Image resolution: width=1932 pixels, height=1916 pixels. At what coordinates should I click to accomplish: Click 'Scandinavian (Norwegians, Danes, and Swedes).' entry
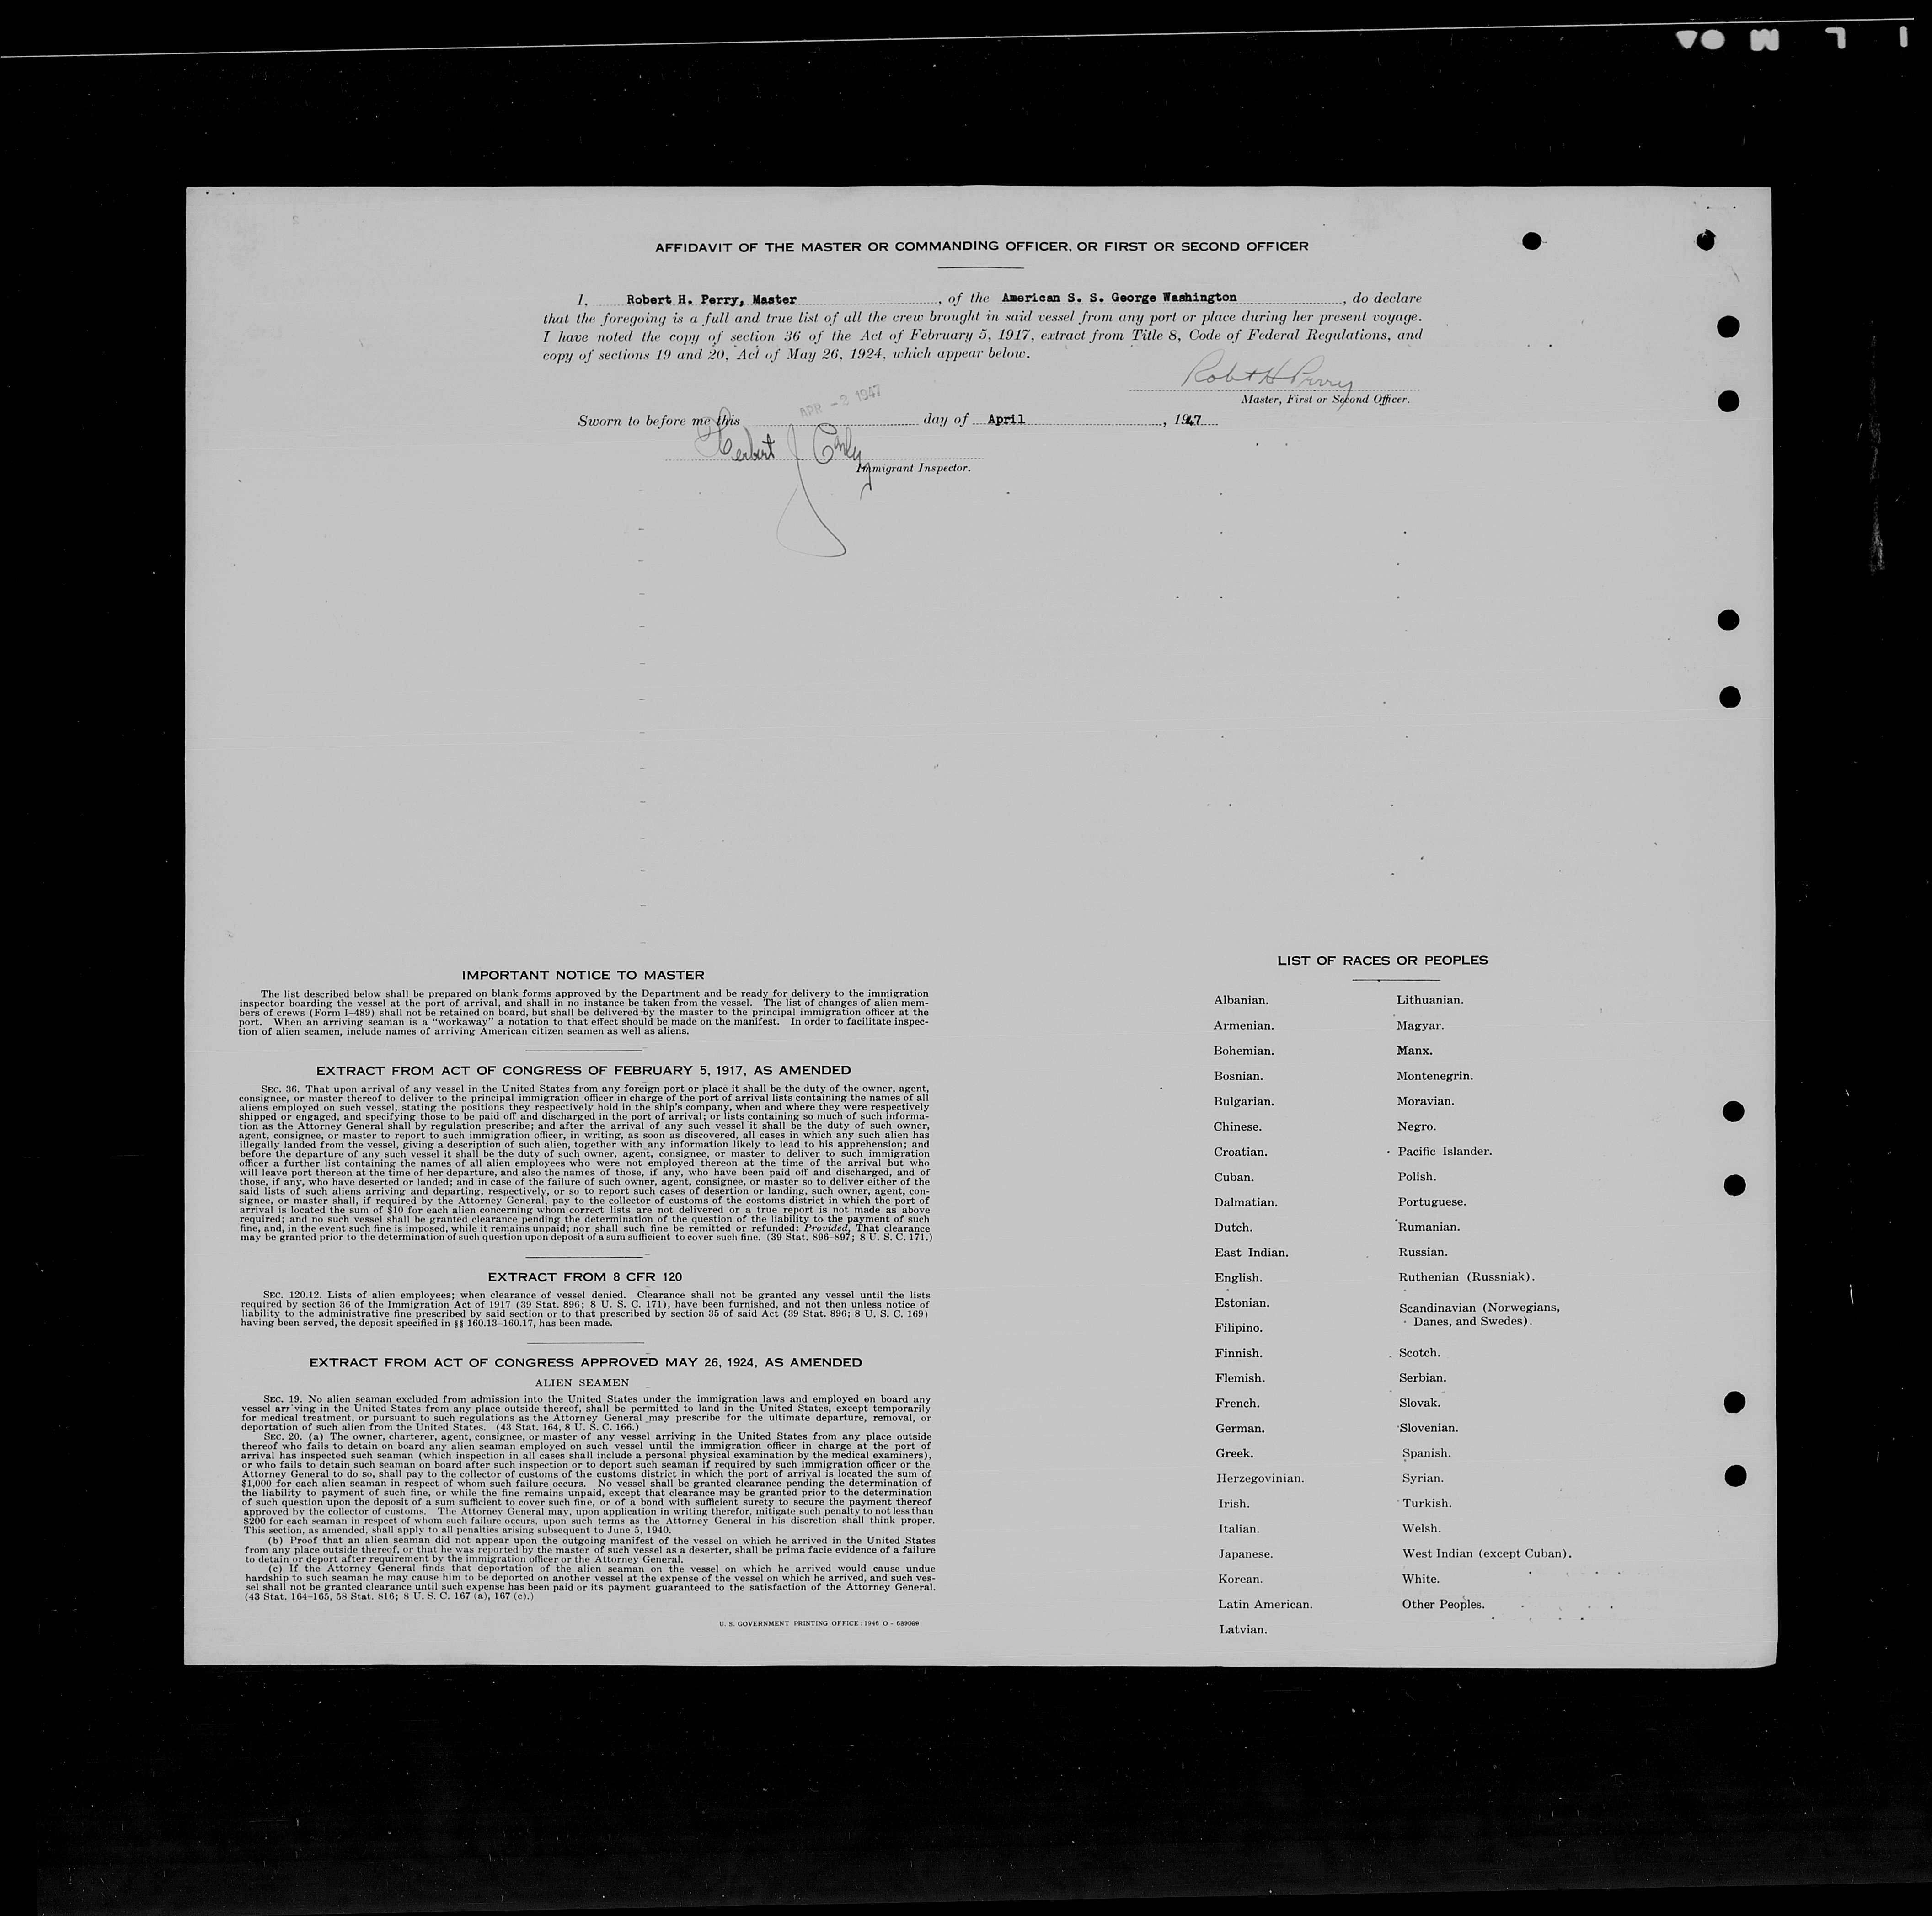1480,1314
